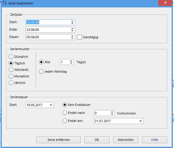This screenshot has width=174, height=148.
Task: Select the Monatlich recurrence pattern
Action: coord(11,76)
